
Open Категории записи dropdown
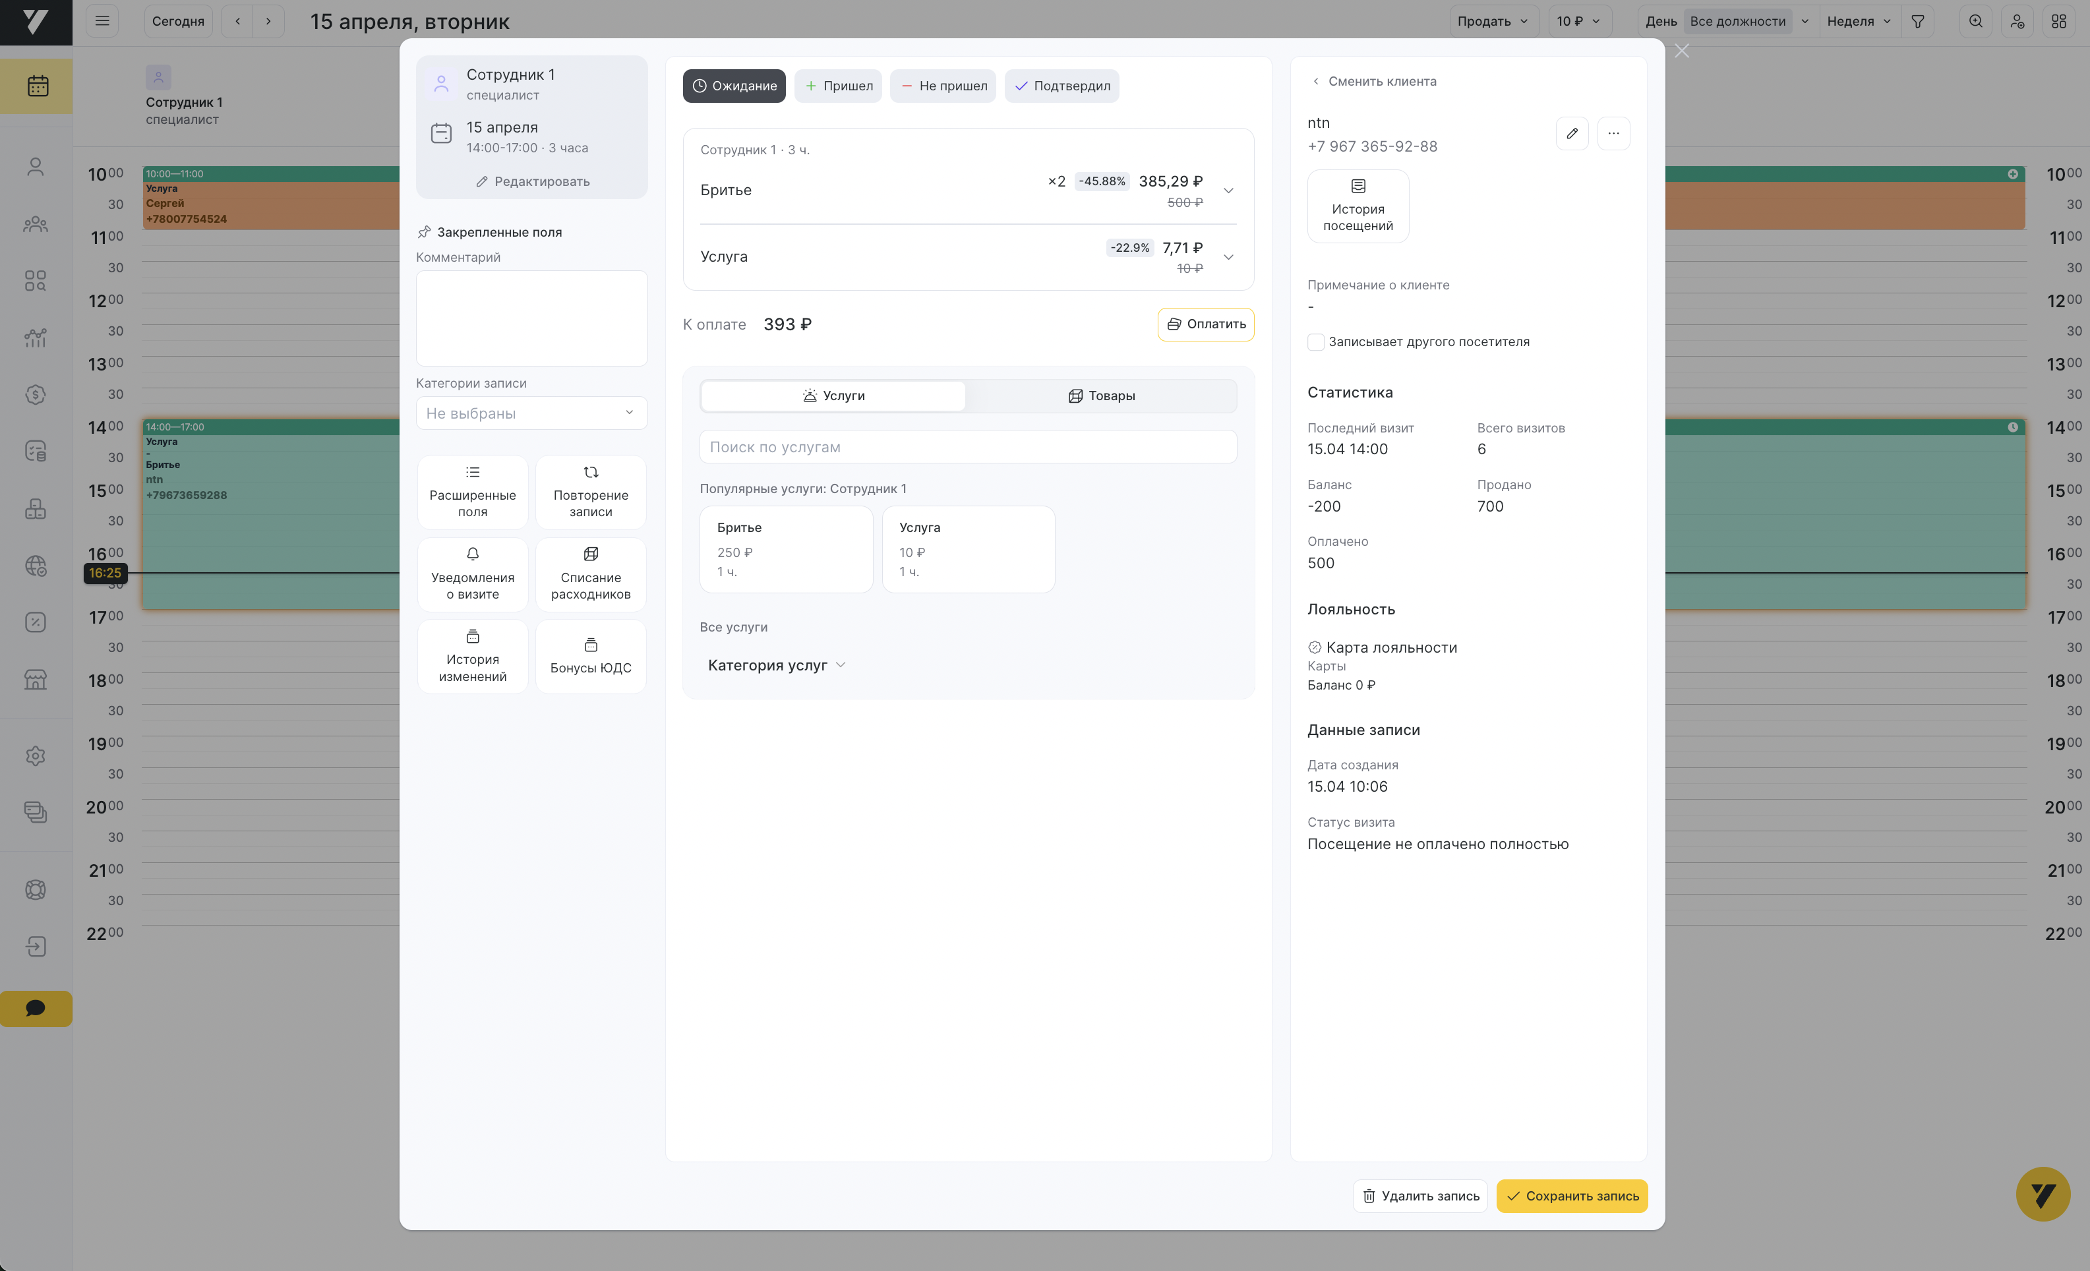(x=531, y=413)
